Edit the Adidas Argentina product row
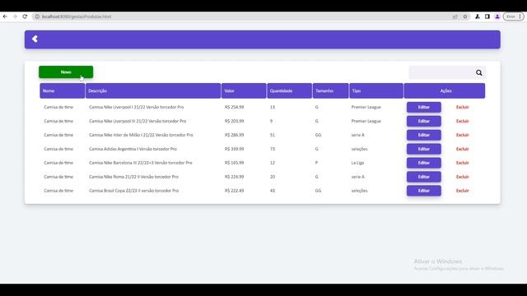The image size is (527, 296). point(424,149)
